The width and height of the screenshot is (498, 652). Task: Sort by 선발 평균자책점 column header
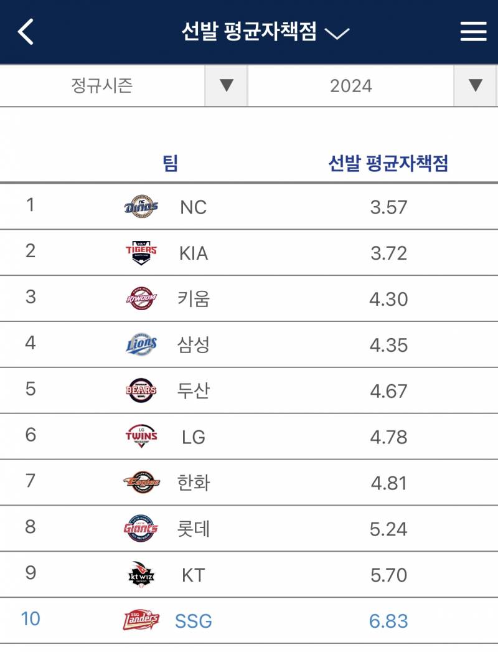point(388,163)
